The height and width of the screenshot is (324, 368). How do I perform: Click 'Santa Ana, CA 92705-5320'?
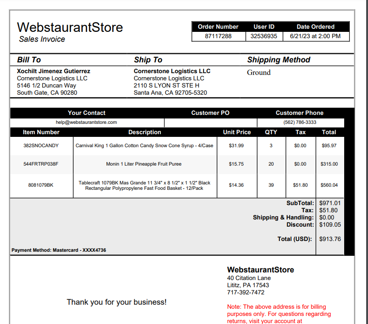[x=170, y=92]
